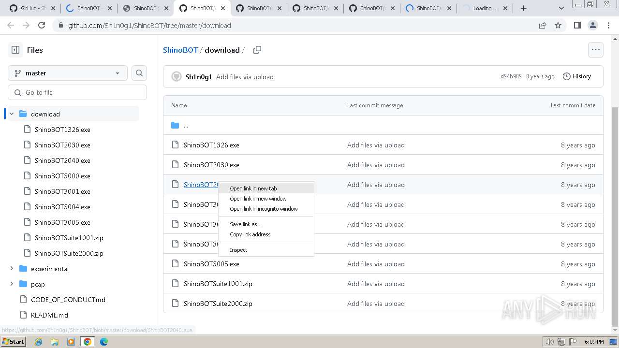Open the Add files via upload commit message
Screen dimensions: 619x348
(245, 77)
